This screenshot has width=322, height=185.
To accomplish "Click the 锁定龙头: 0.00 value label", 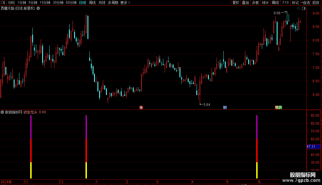I will click(x=35, y=112).
